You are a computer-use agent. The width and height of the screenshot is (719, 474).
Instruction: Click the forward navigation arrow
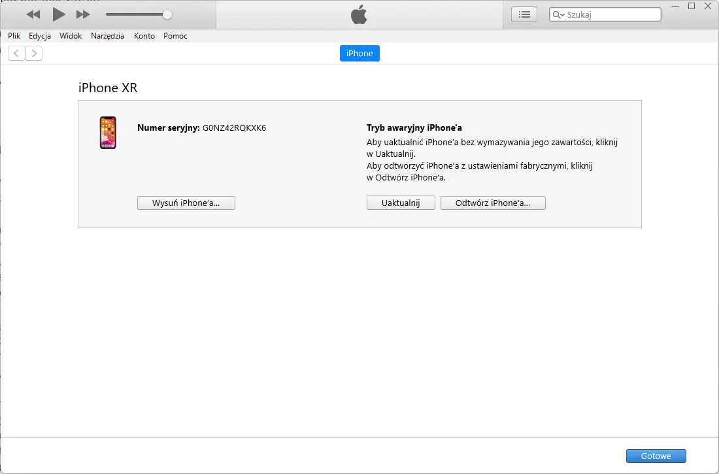click(x=33, y=53)
